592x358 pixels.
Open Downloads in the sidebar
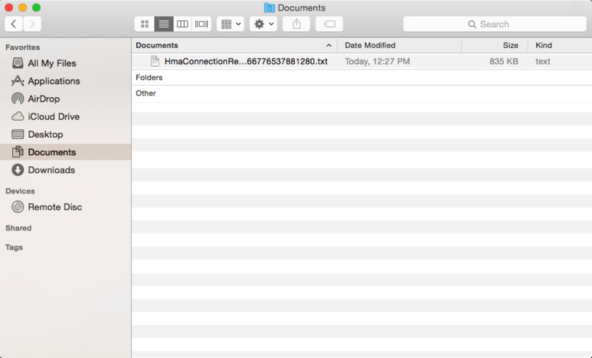tap(66, 170)
